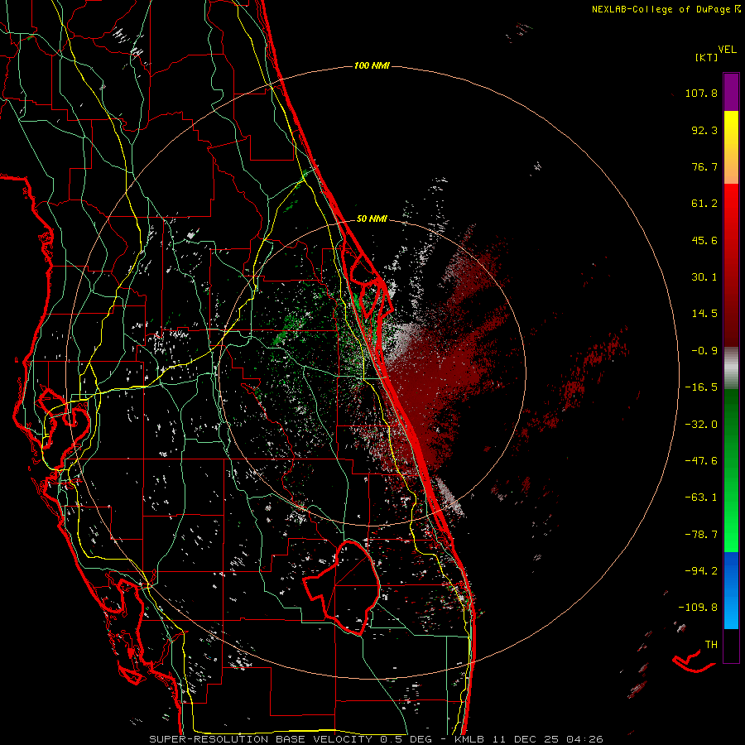745x745 pixels.
Task: Click the 61.2 legend value
Action: (x=704, y=204)
